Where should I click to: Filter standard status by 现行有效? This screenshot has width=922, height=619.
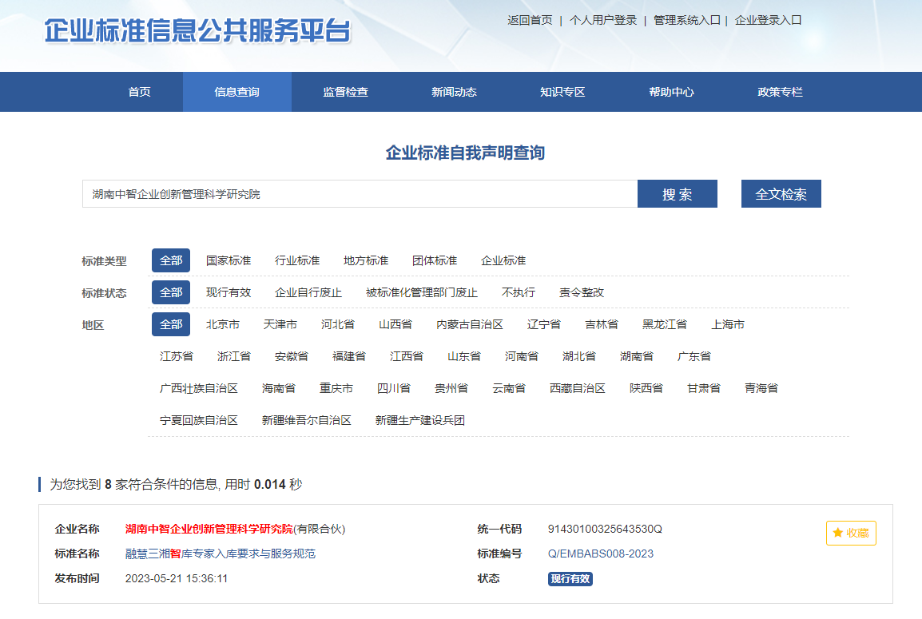pos(229,292)
